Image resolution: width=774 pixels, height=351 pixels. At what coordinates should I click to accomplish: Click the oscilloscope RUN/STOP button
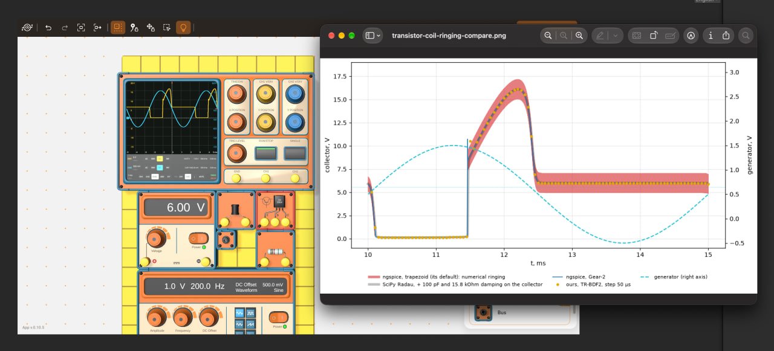(x=266, y=153)
